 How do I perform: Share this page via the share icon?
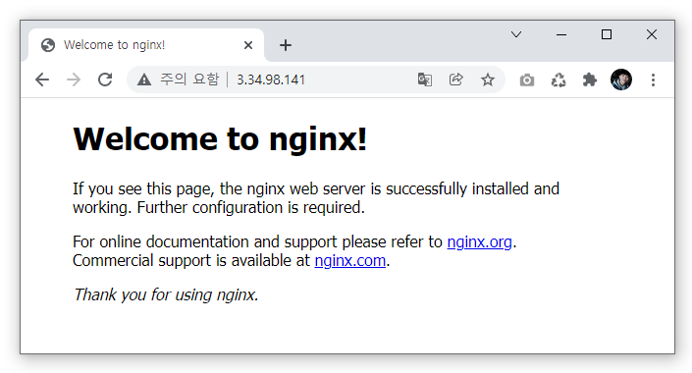point(455,80)
